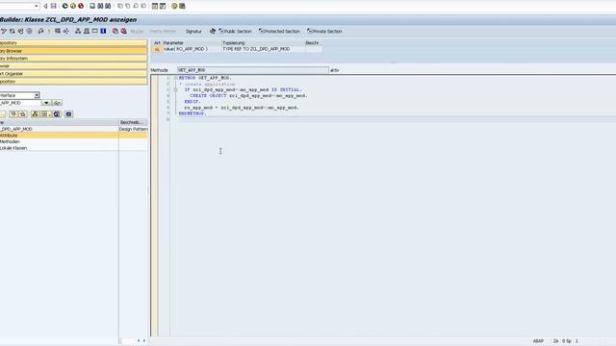Click the Muster button
Viewport: 616px width, 346px height.
tap(137, 31)
